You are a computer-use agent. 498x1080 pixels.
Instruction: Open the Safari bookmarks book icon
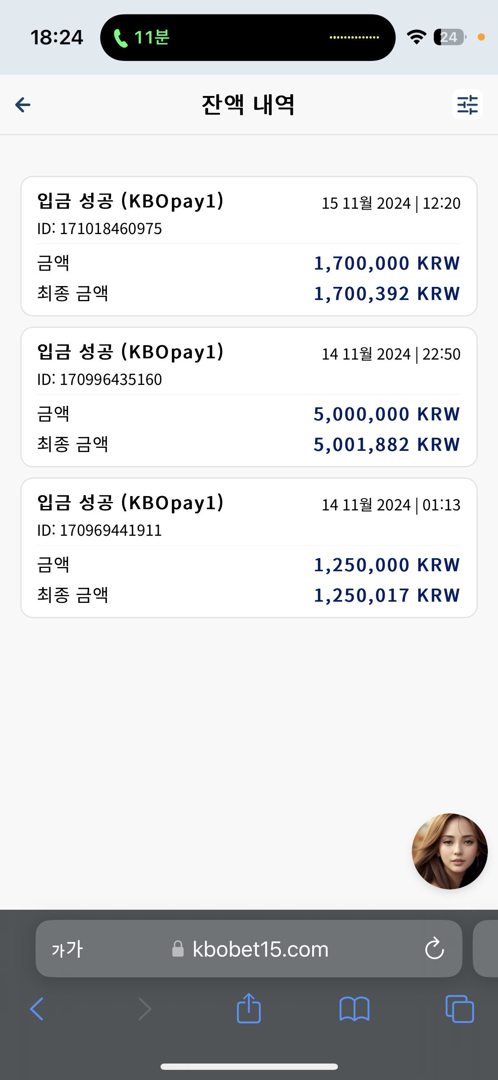(354, 1009)
